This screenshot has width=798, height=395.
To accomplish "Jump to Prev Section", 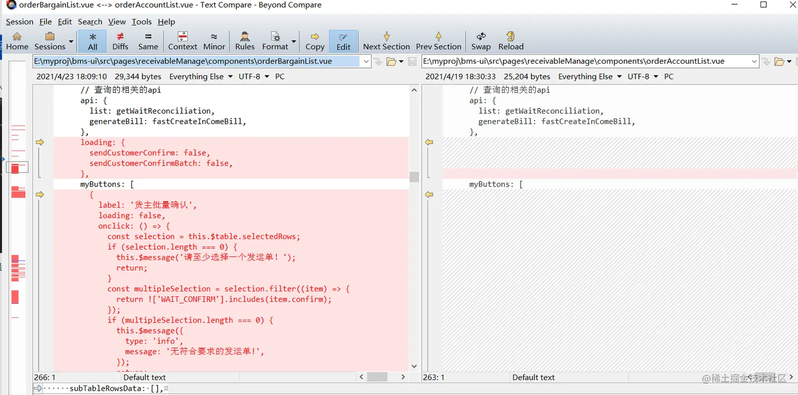I will pyautogui.click(x=439, y=41).
